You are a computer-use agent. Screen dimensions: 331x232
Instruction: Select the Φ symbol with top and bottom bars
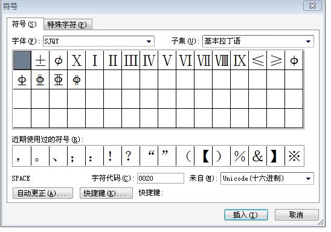pos(59,80)
